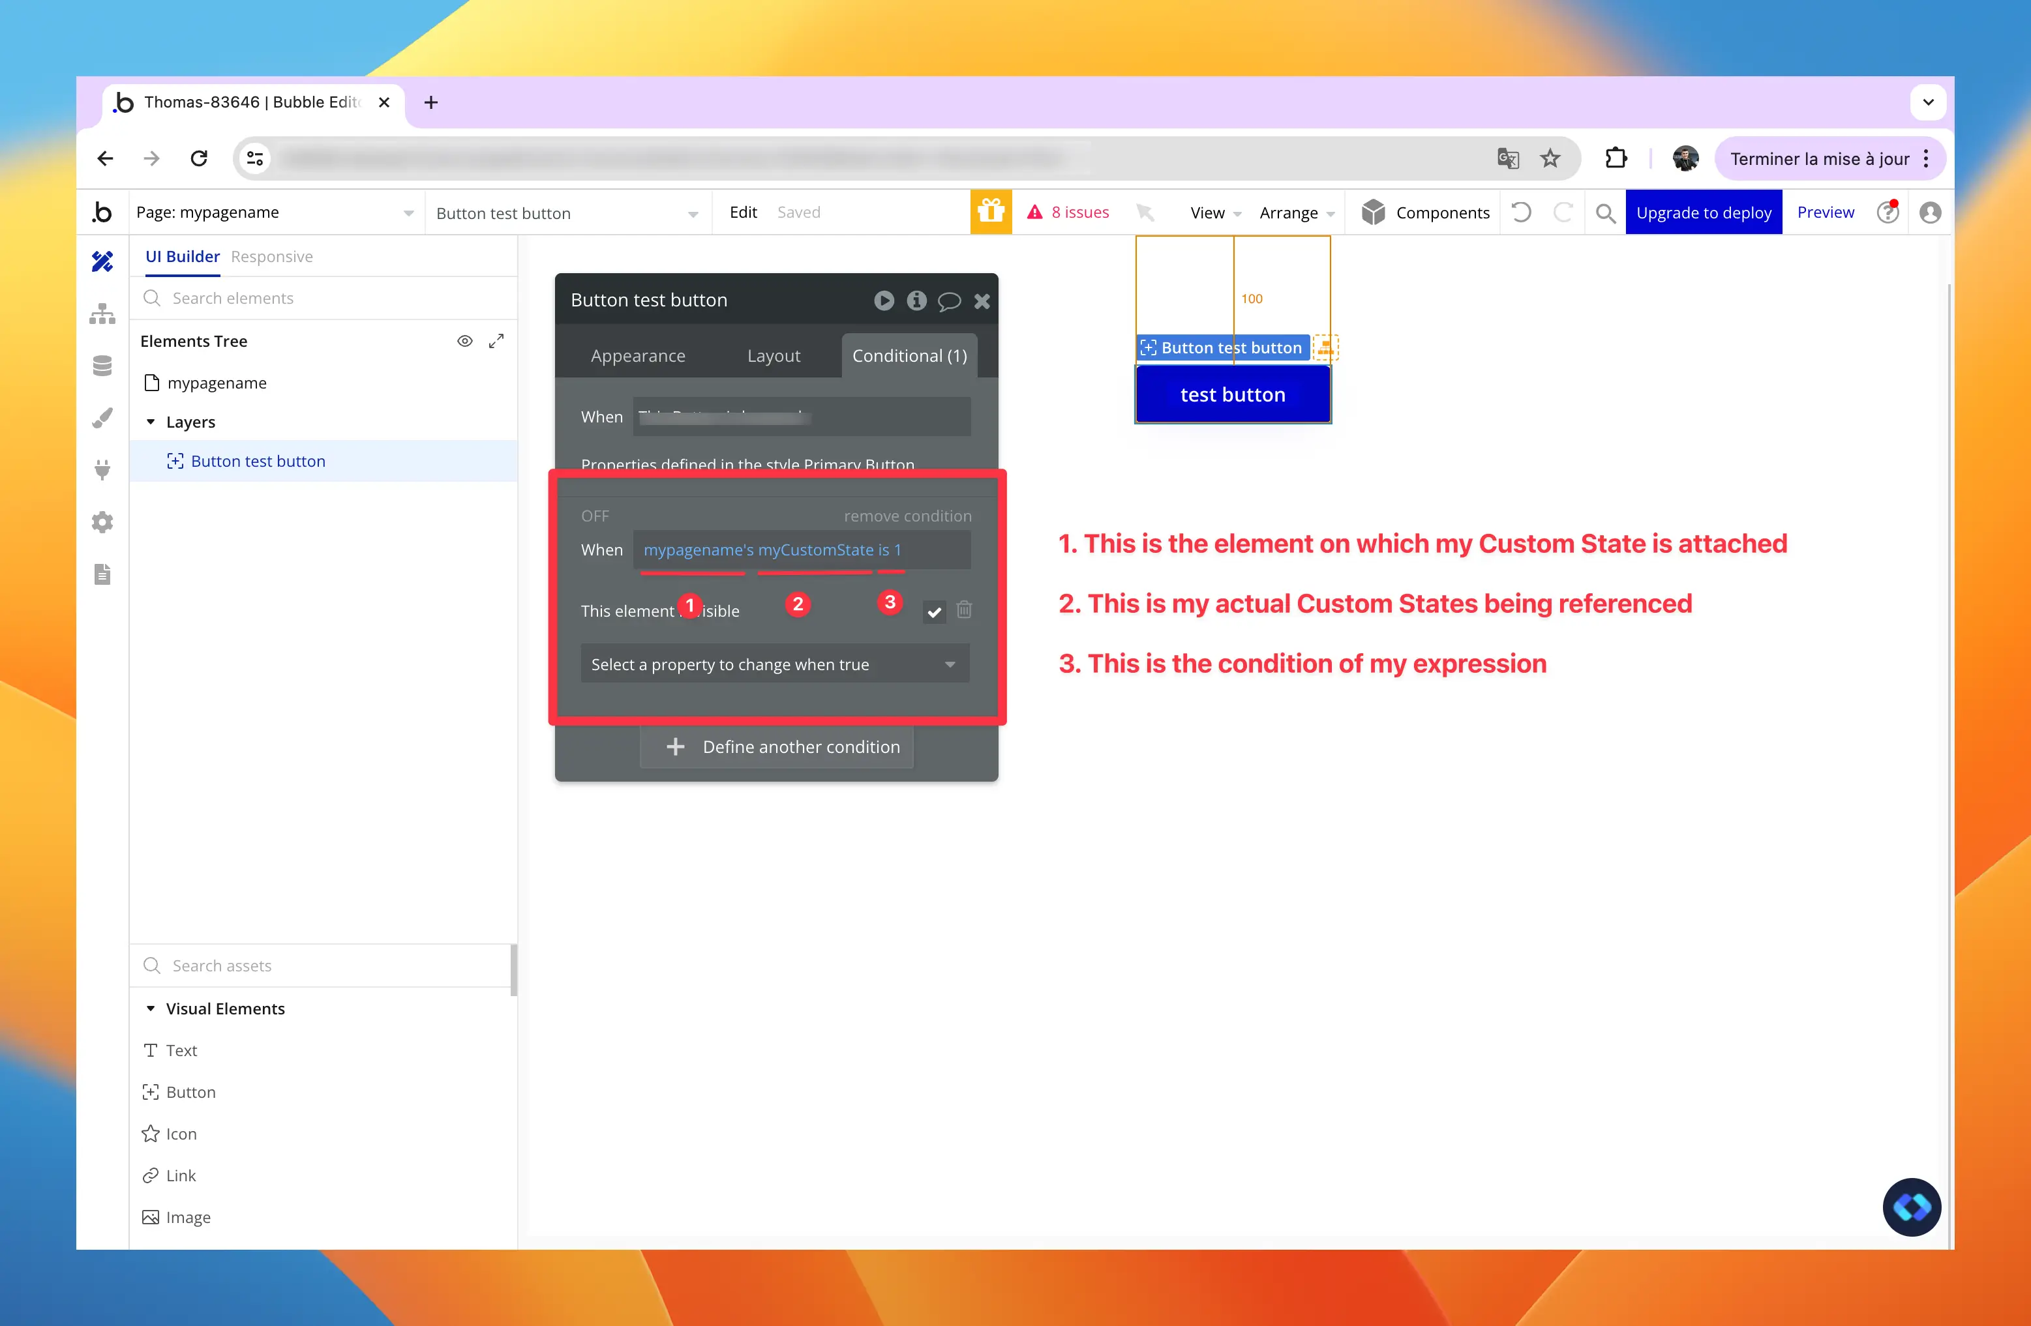Delete the visible property with trash icon
Image resolution: width=2031 pixels, height=1326 pixels.
(964, 610)
